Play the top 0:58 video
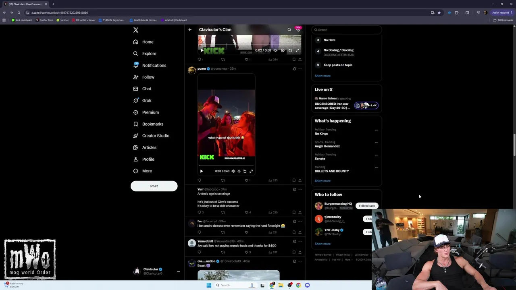This screenshot has width=516, height=290. point(202,50)
